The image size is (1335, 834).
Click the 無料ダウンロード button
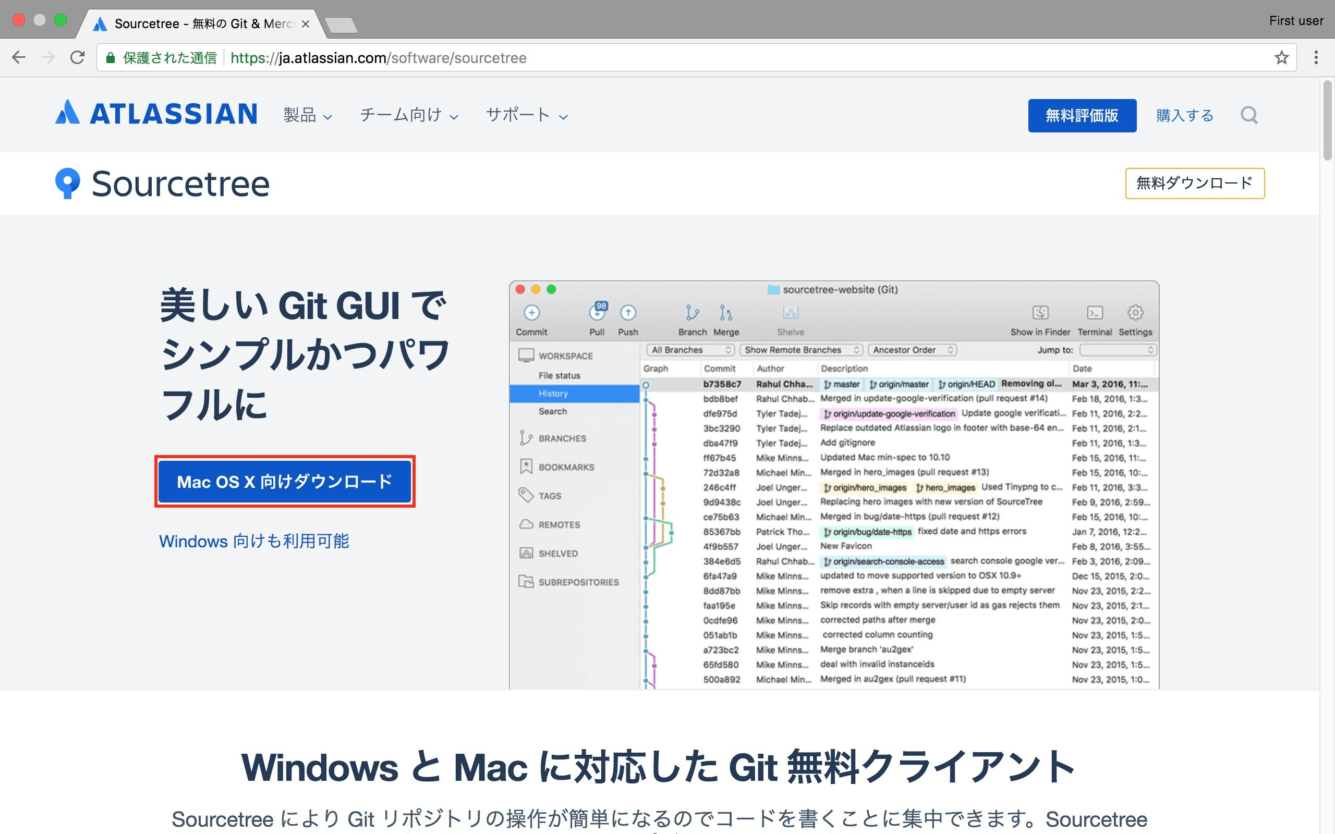(1195, 183)
